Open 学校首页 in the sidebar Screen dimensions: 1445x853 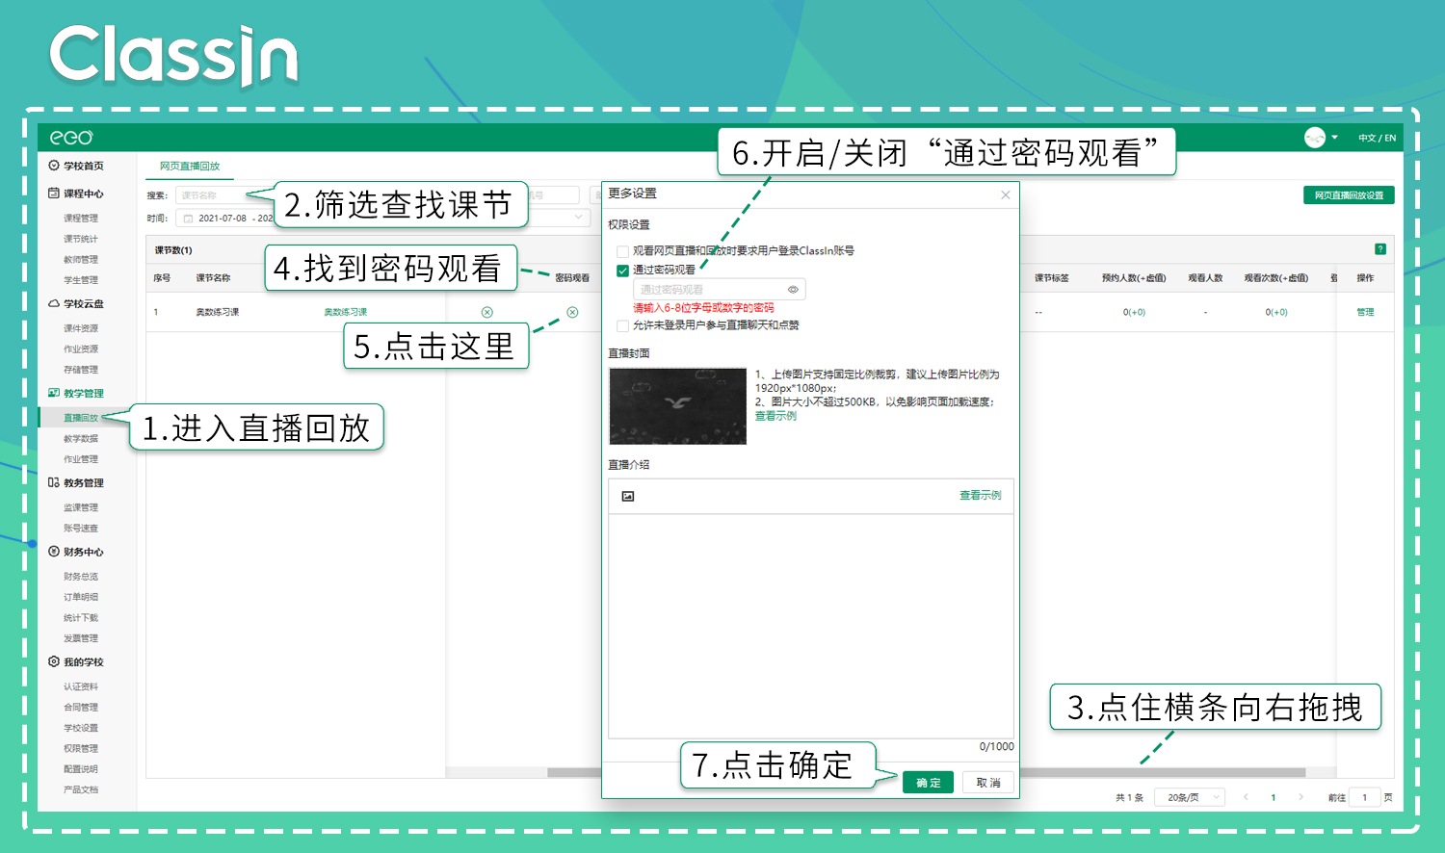(83, 166)
